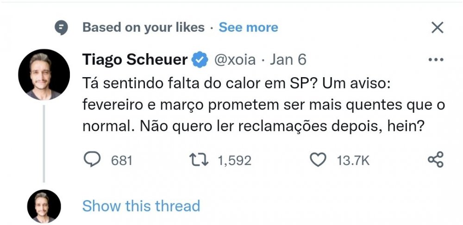Click the 'Jan 6' timestamp
Screen dimensions: 463x225
288,60
